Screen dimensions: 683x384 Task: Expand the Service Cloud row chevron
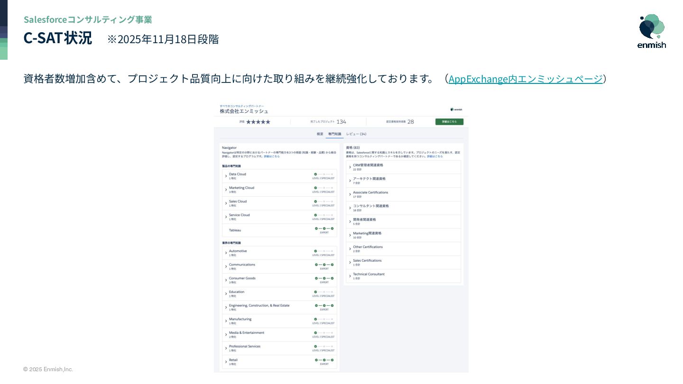[226, 217]
